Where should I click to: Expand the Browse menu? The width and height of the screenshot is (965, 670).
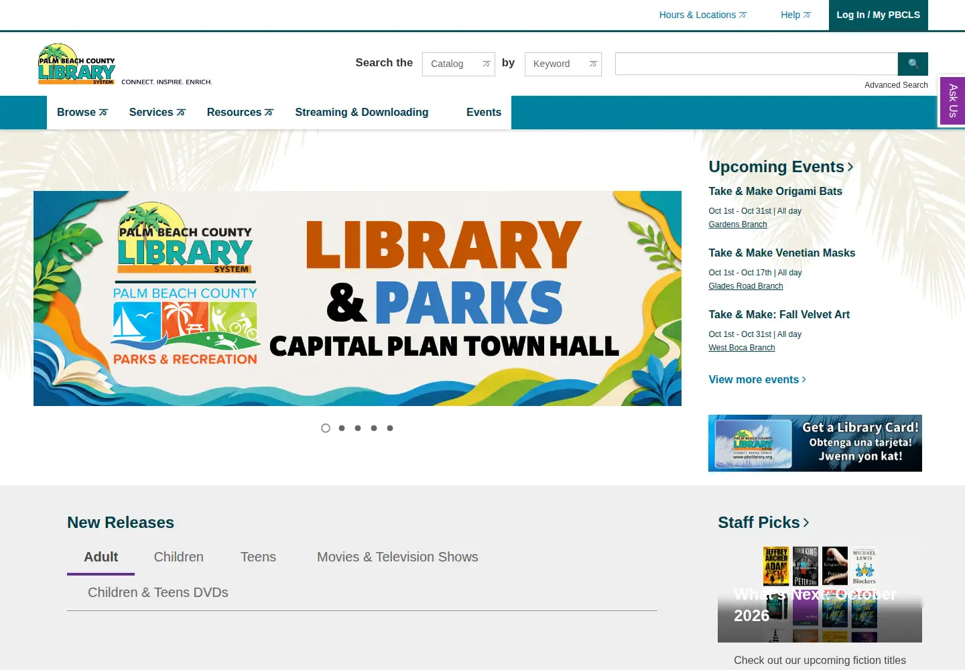(82, 113)
